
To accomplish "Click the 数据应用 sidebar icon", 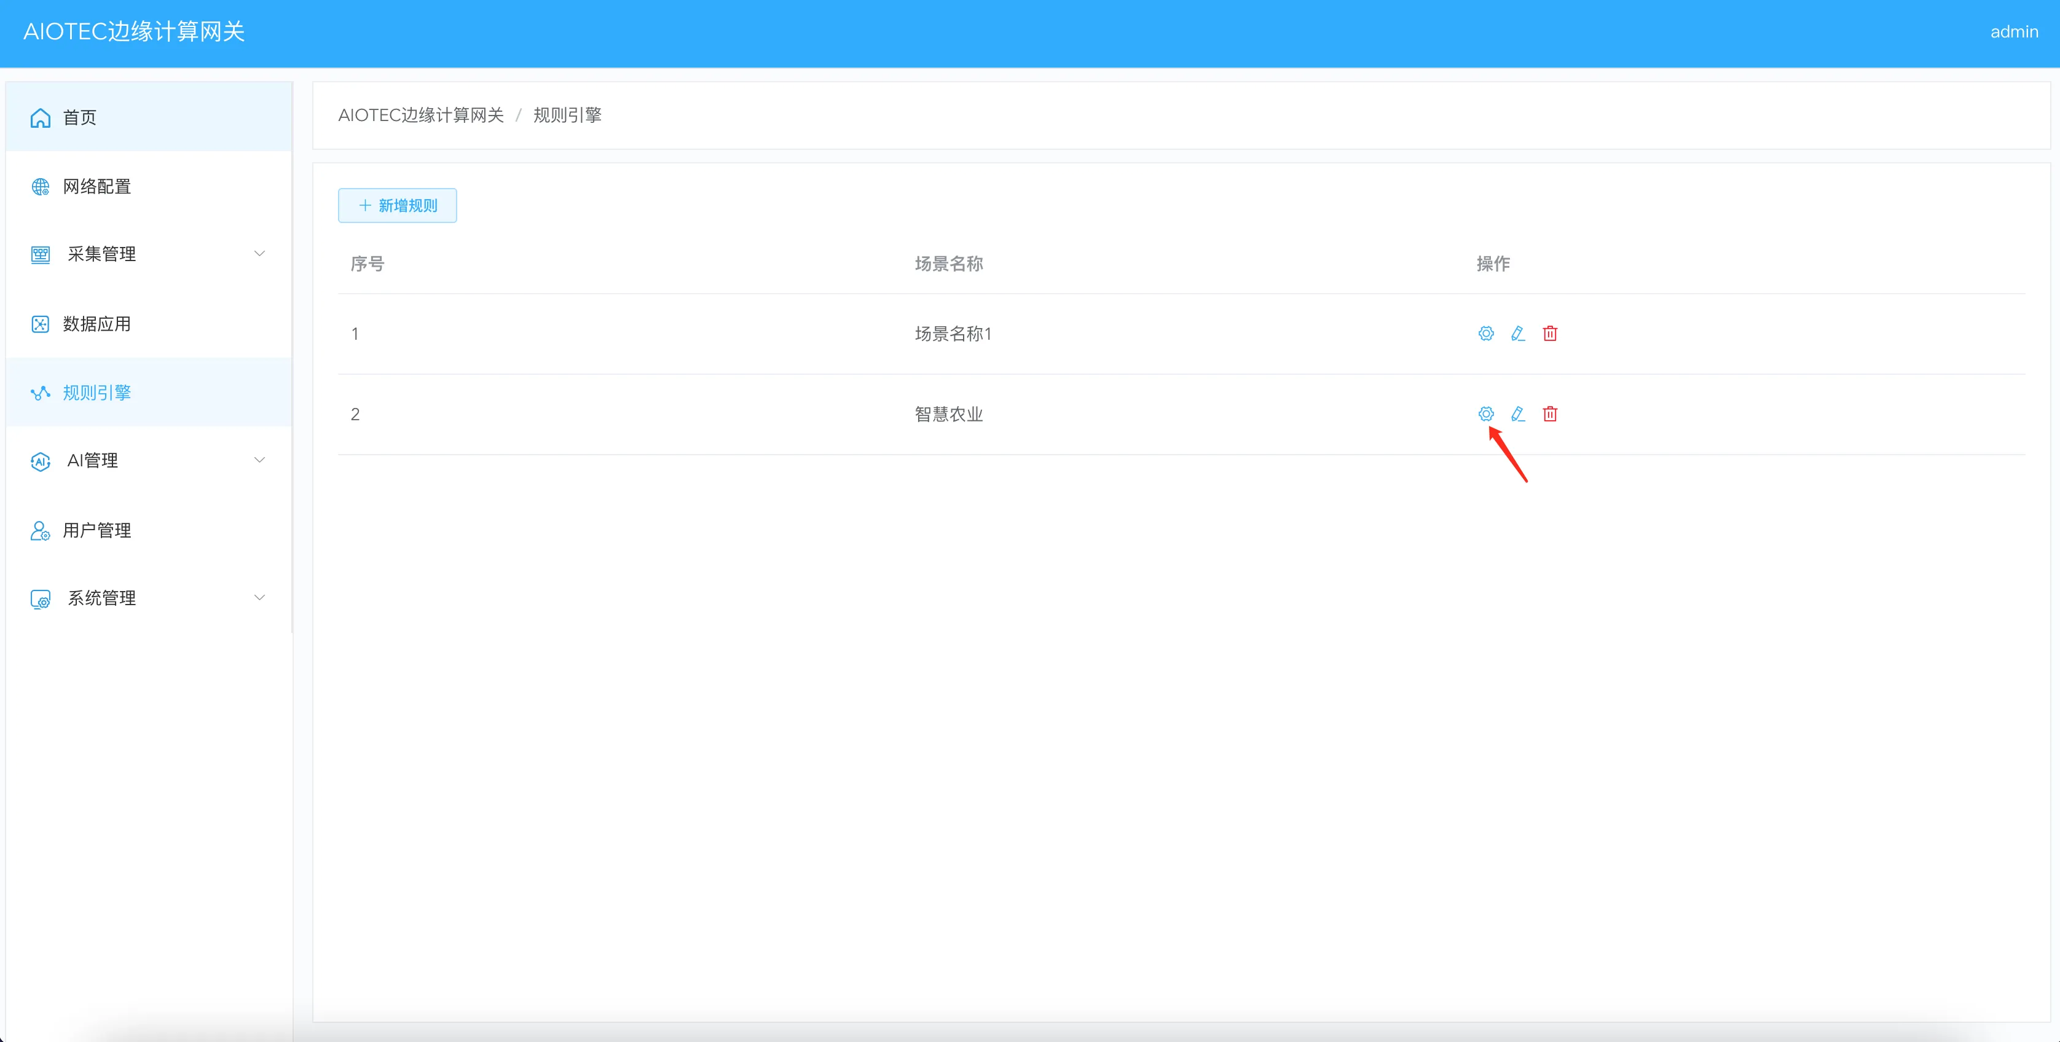I will click(x=40, y=324).
